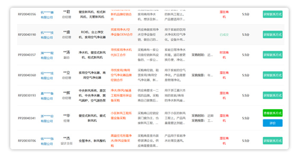299x160 pixels.
Task: Click 获取联系方式 button in row RP20030193
Action: coord(272,95)
